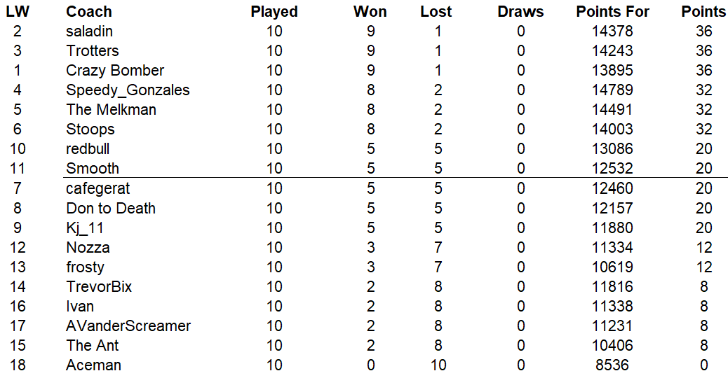Select Aceman's Points For value 8536

613,365
